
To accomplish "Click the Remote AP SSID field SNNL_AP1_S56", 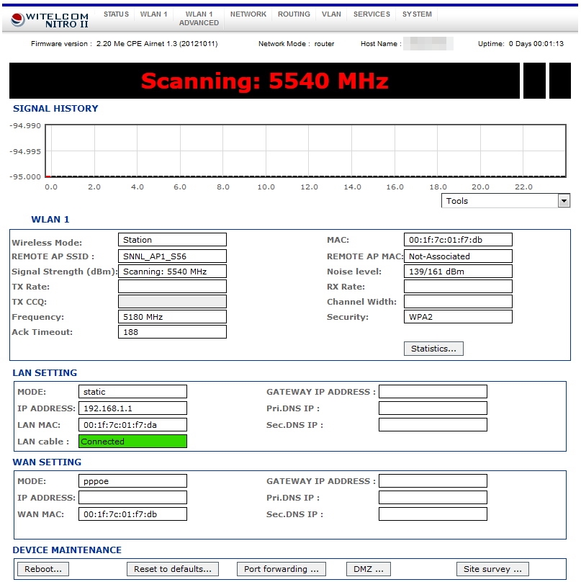I will tap(172, 256).
